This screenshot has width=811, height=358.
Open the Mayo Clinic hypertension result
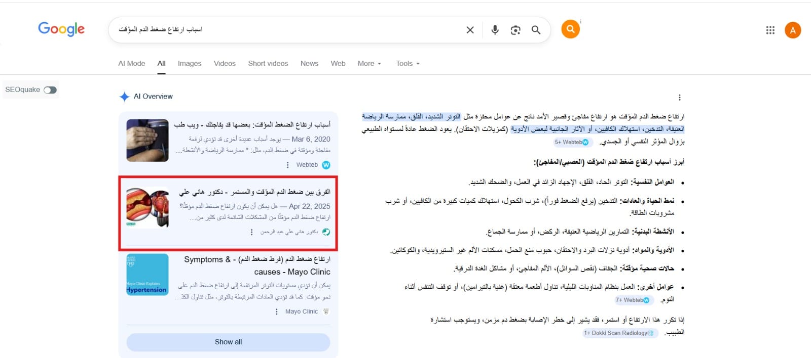[257, 265]
